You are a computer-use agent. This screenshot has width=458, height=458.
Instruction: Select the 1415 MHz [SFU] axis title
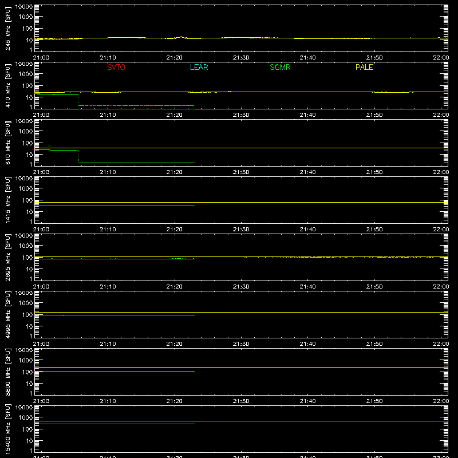(7, 200)
